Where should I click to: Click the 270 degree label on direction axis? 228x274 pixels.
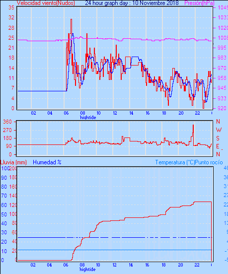pos(7,130)
